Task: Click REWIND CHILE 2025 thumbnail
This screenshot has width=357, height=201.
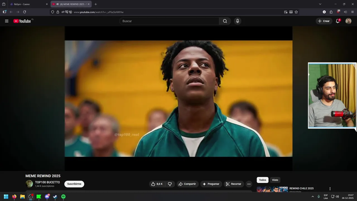Action: [x=272, y=189]
